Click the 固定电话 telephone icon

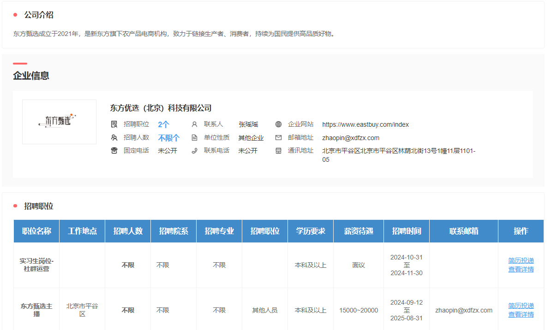(114, 151)
